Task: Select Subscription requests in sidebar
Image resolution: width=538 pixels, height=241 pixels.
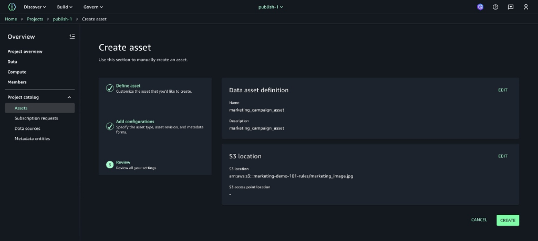Action: (36, 118)
